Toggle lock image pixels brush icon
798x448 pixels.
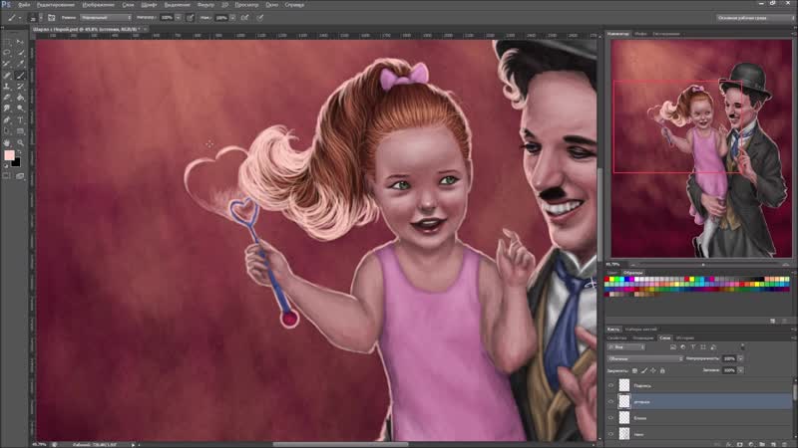pos(644,370)
